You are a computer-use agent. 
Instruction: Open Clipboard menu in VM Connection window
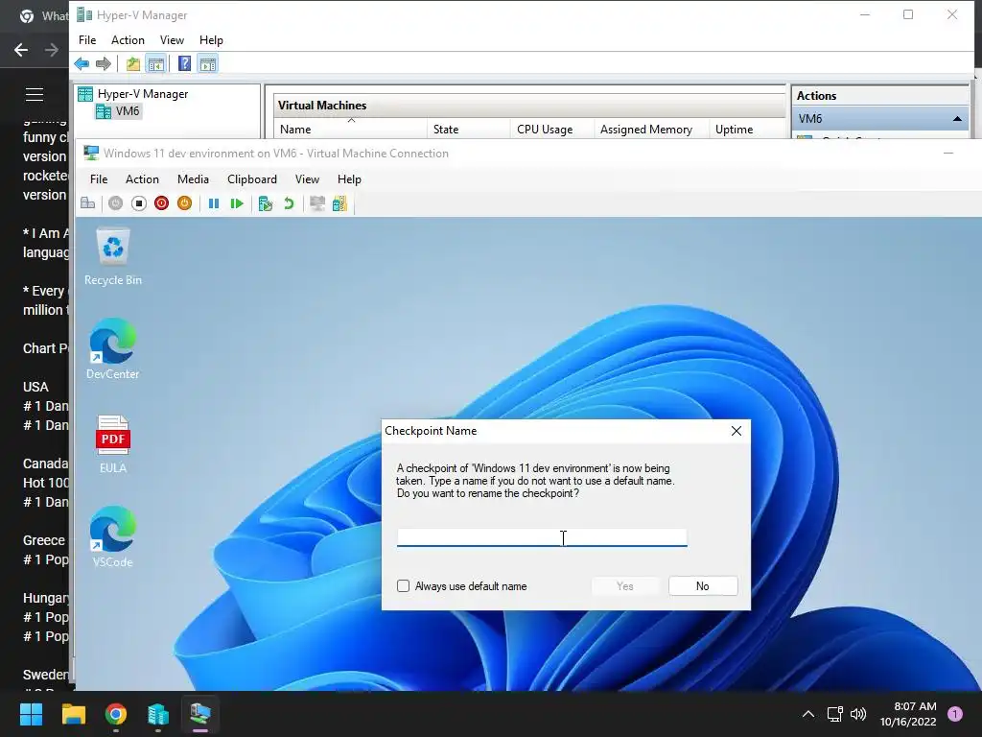click(x=252, y=179)
